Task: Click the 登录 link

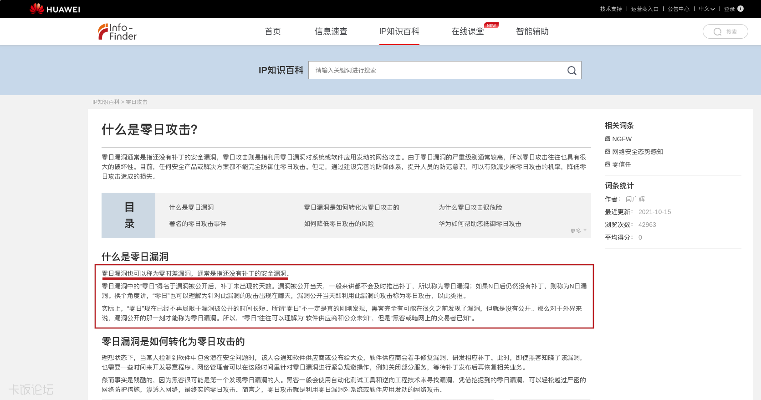Action: click(x=729, y=9)
